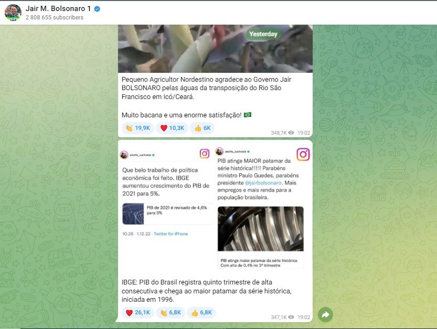This screenshot has height=329, width=437.
Task: Click the Yesterday date badge
Action: pyautogui.click(x=263, y=34)
